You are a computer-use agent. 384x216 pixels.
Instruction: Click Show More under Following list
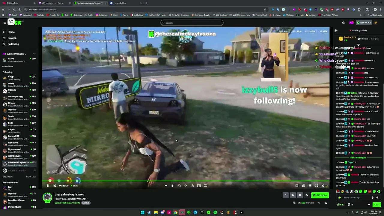coord(7,177)
